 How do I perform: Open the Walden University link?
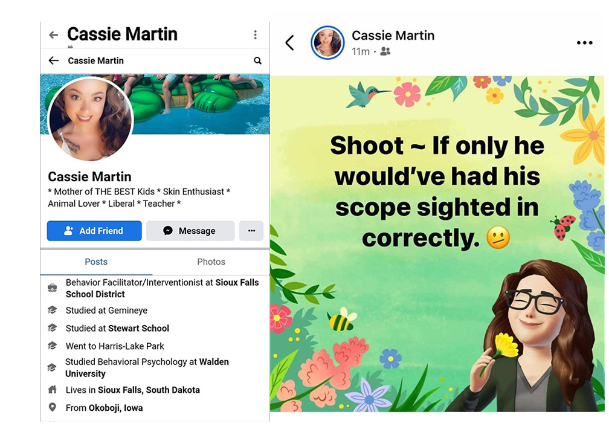[147, 368]
